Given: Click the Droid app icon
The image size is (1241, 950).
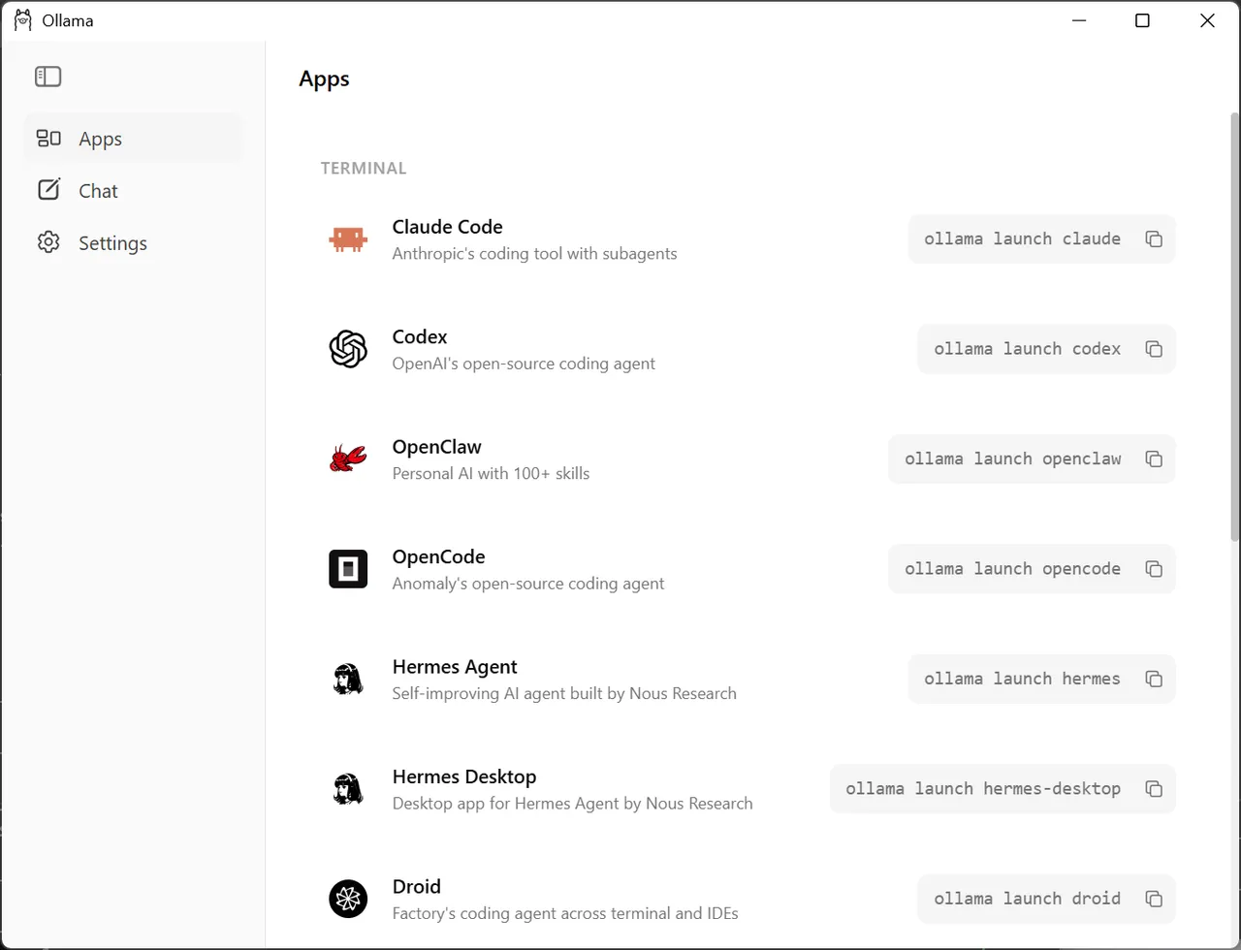Looking at the screenshot, I should [348, 899].
